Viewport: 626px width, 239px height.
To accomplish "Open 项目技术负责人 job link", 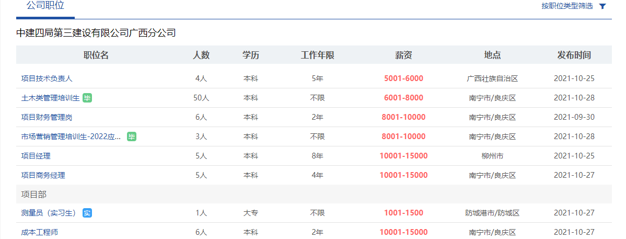I will tap(47, 79).
